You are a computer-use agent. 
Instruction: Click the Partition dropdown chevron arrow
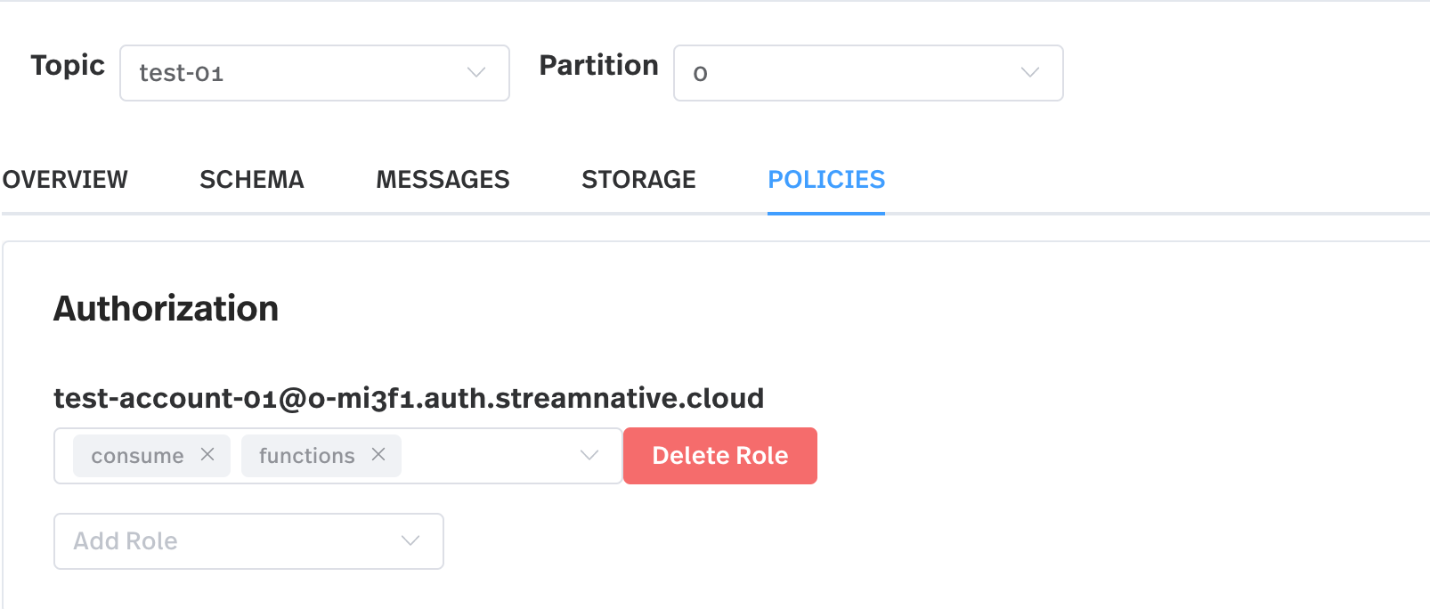click(1030, 72)
